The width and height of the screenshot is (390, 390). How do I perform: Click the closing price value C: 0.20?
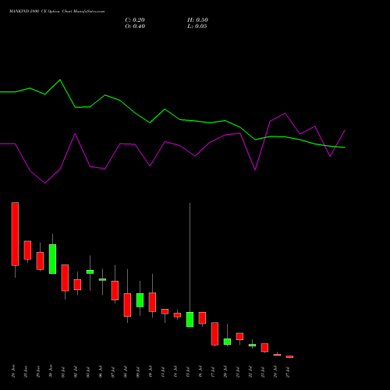click(x=135, y=20)
